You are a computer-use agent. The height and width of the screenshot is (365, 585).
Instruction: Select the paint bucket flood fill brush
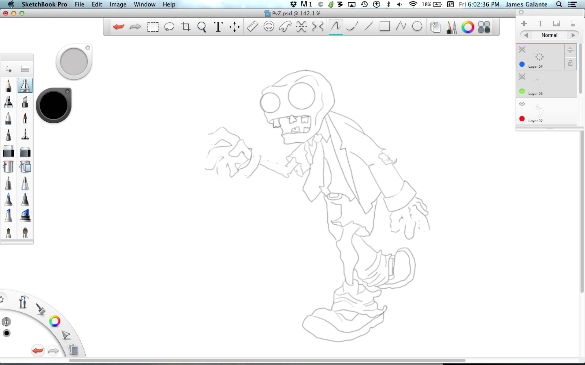point(9,167)
